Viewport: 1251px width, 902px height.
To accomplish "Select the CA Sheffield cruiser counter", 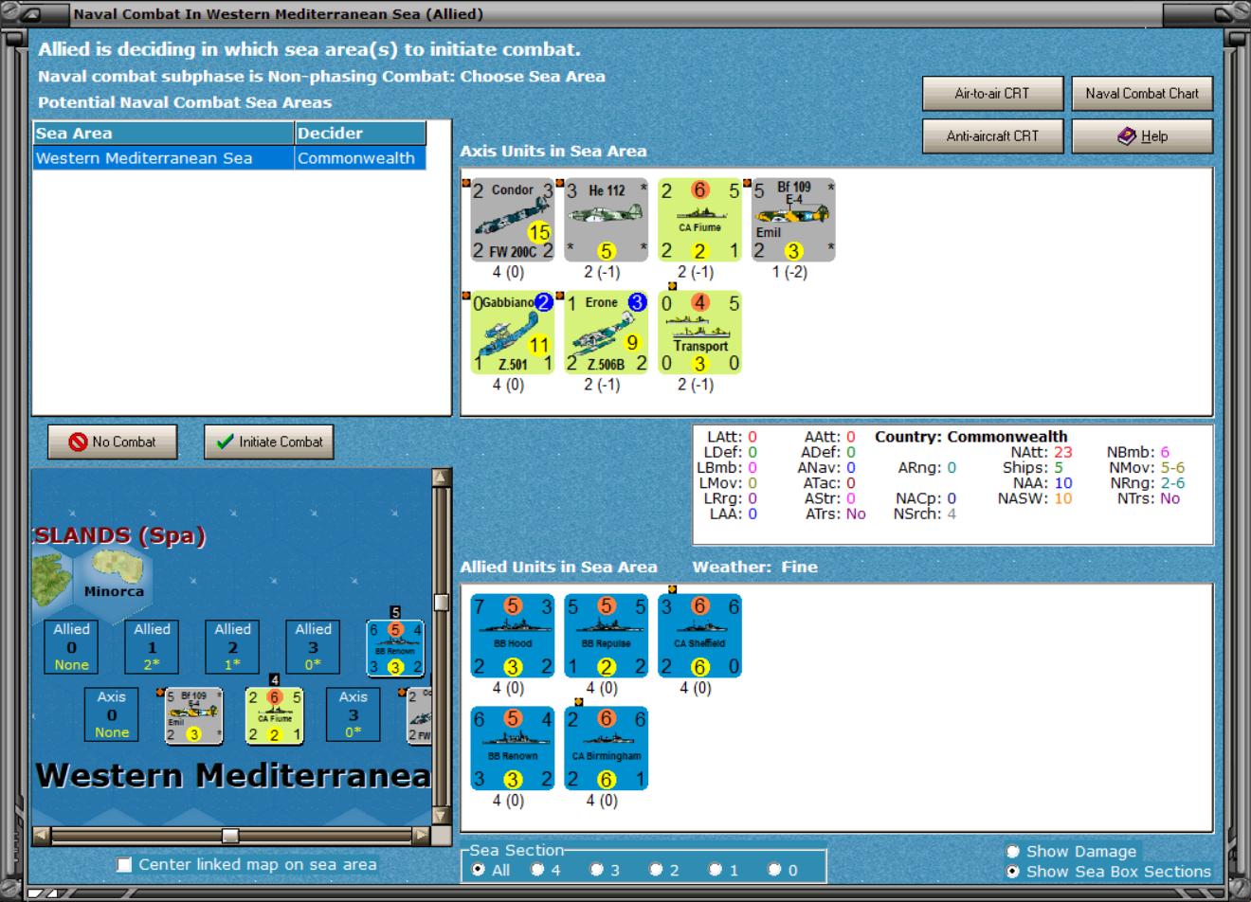I will (x=700, y=636).
